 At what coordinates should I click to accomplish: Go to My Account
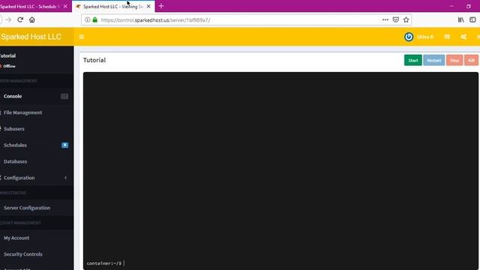(x=36, y=238)
